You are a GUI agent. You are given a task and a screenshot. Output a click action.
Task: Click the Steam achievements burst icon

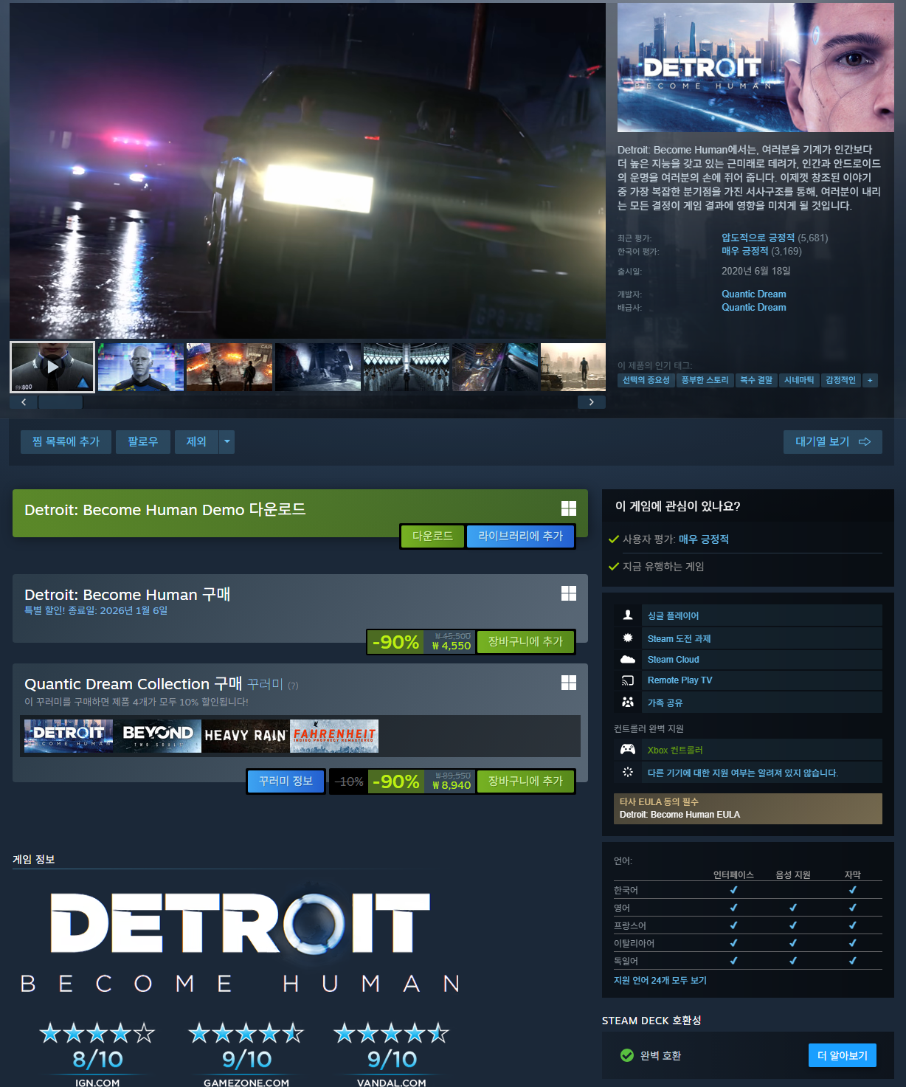(628, 638)
